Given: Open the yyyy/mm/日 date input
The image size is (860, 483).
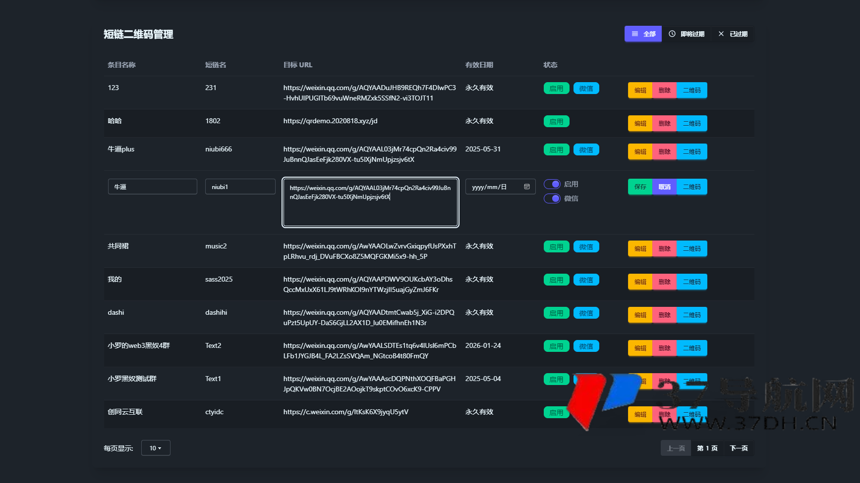Looking at the screenshot, I should (493, 187).
